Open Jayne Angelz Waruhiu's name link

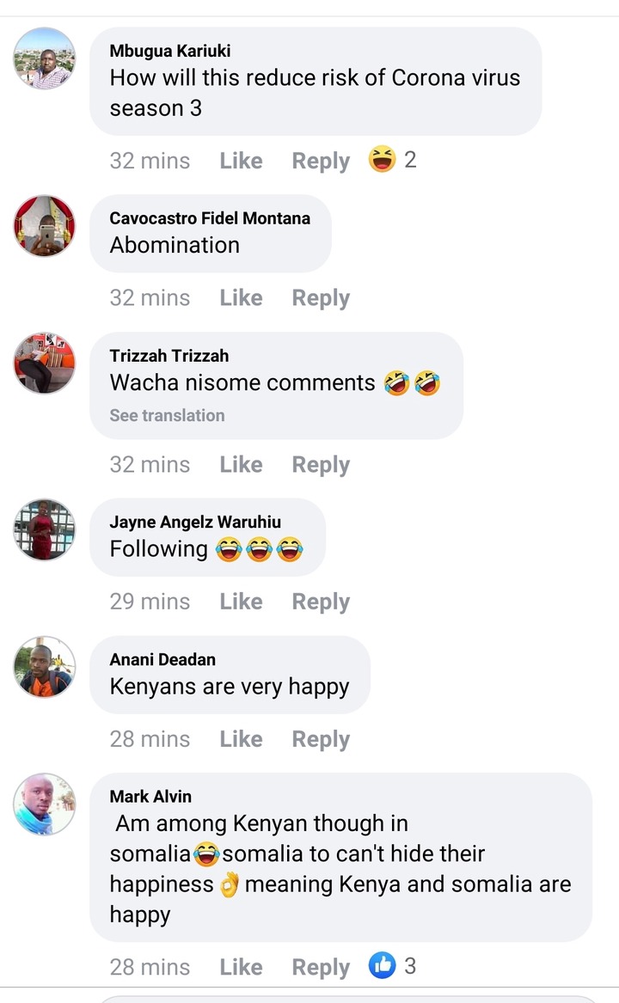tap(195, 522)
